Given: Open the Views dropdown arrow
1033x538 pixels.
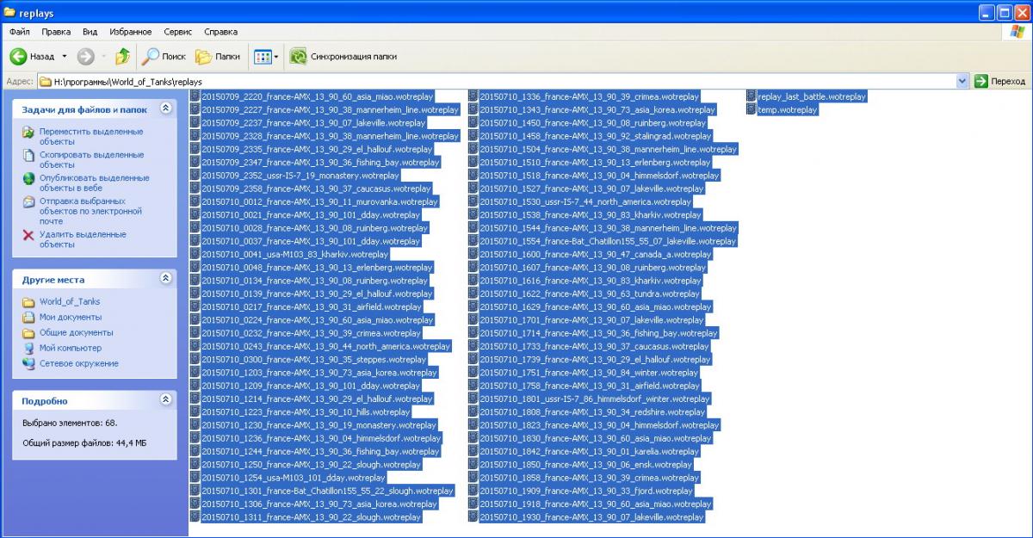Looking at the screenshot, I should point(276,56).
